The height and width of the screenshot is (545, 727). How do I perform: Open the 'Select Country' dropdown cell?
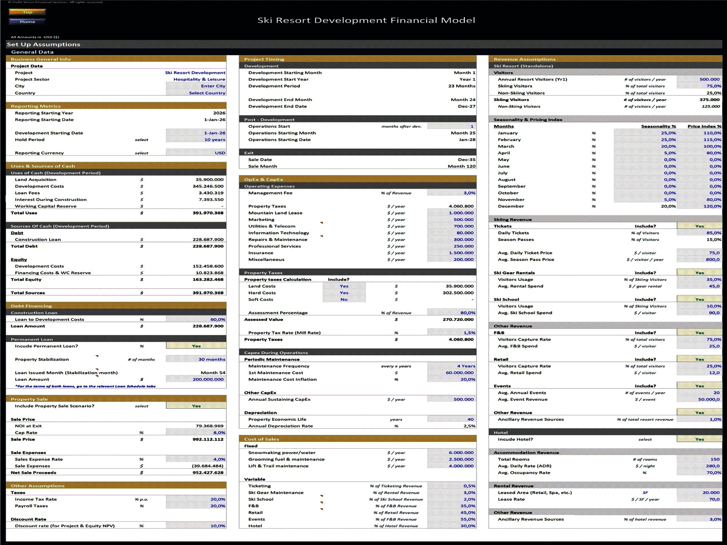click(196, 93)
